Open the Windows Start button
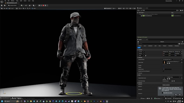 pos(2,101)
